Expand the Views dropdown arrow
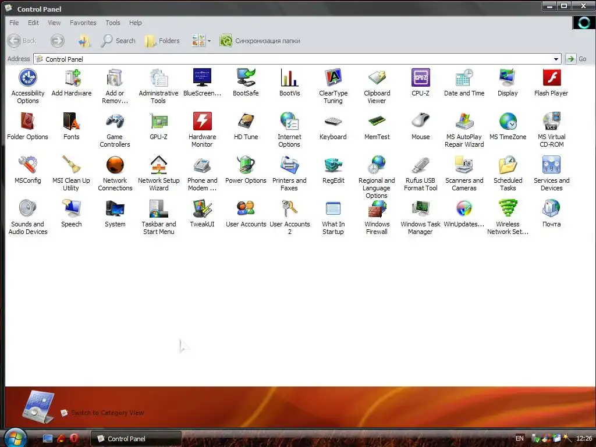Screen dimensions: 596x447 coord(209,41)
